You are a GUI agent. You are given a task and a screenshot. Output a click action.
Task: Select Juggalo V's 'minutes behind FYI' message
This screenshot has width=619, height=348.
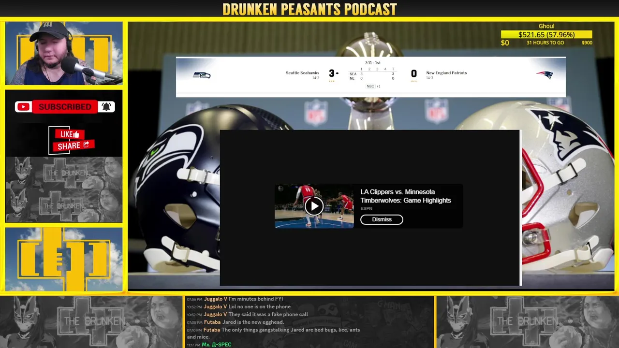(x=235, y=299)
